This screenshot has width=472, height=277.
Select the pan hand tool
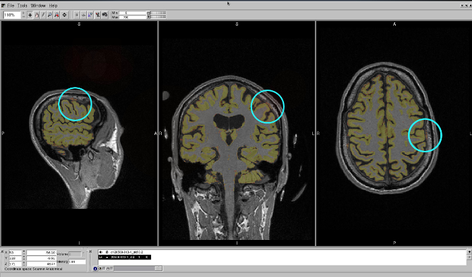(36, 15)
